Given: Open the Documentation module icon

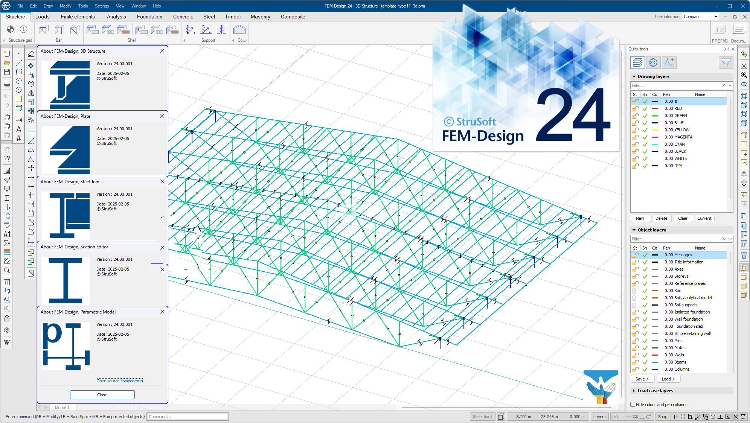Looking at the screenshot, I should click(739, 29).
